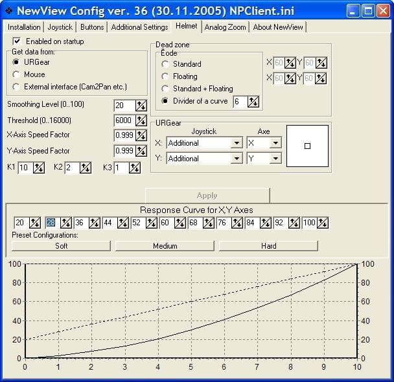The image size is (394, 382).
Task: Click the K3 value spinner arrows
Action: point(134,168)
